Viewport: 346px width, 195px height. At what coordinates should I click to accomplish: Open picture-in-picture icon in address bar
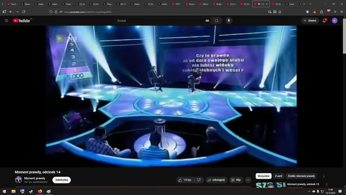(x=270, y=12)
